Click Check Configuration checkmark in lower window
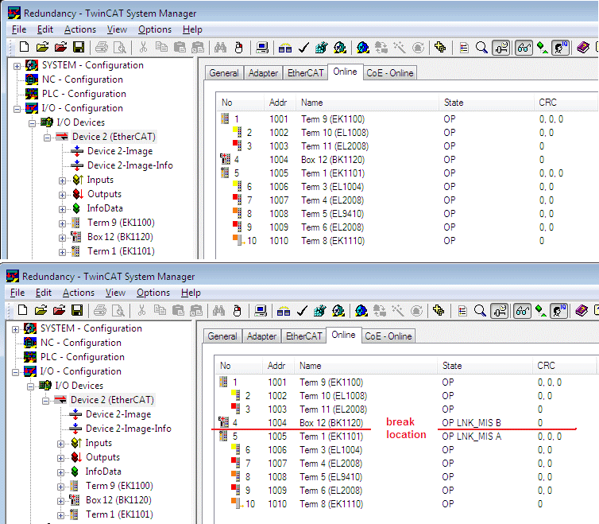This screenshot has height=524, width=599. coord(302,311)
